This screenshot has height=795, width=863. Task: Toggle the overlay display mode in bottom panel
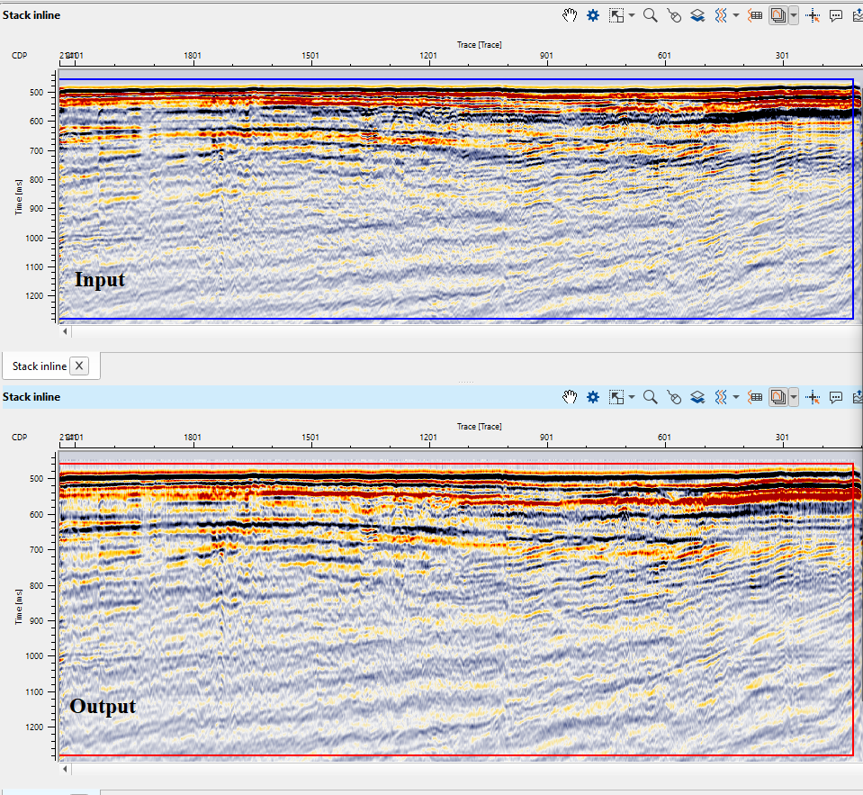pos(778,397)
